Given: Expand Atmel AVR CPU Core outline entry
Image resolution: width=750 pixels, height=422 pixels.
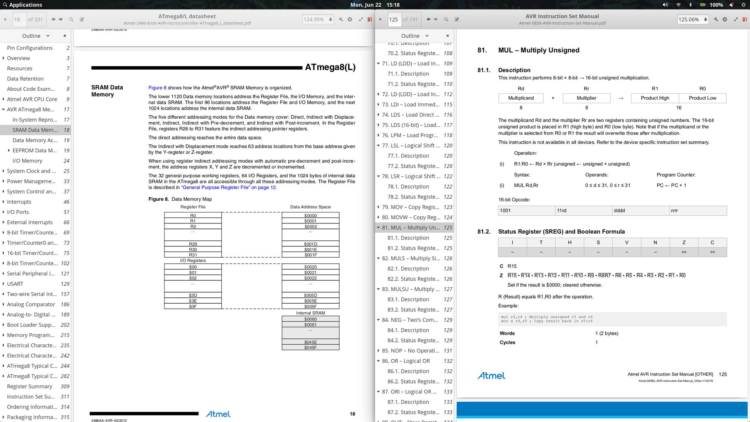Looking at the screenshot, I should (x=3, y=99).
